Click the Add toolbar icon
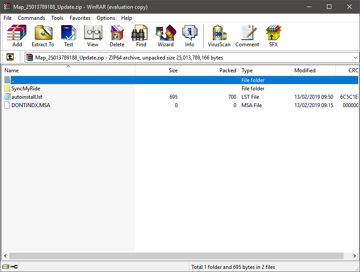The height and width of the screenshot is (272, 360). pos(17,36)
